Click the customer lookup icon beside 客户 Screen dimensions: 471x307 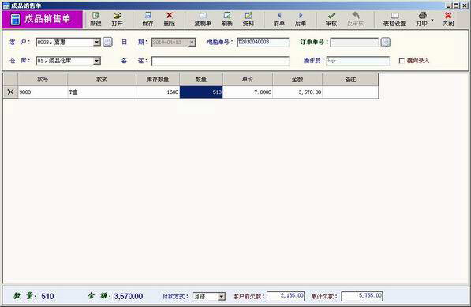(108, 42)
